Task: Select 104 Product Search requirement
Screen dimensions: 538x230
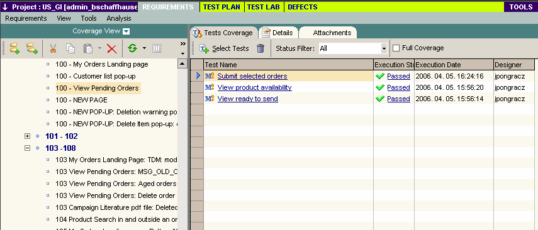Action: tap(116, 219)
